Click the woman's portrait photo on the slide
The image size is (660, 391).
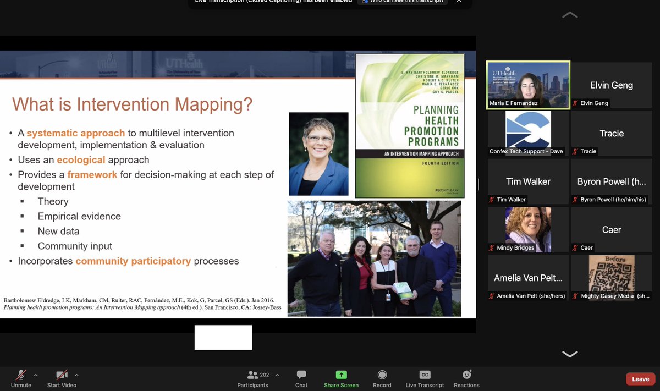tap(318, 154)
